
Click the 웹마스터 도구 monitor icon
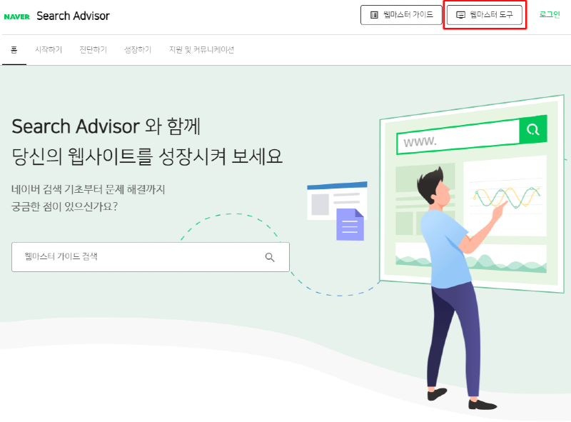tap(460, 15)
